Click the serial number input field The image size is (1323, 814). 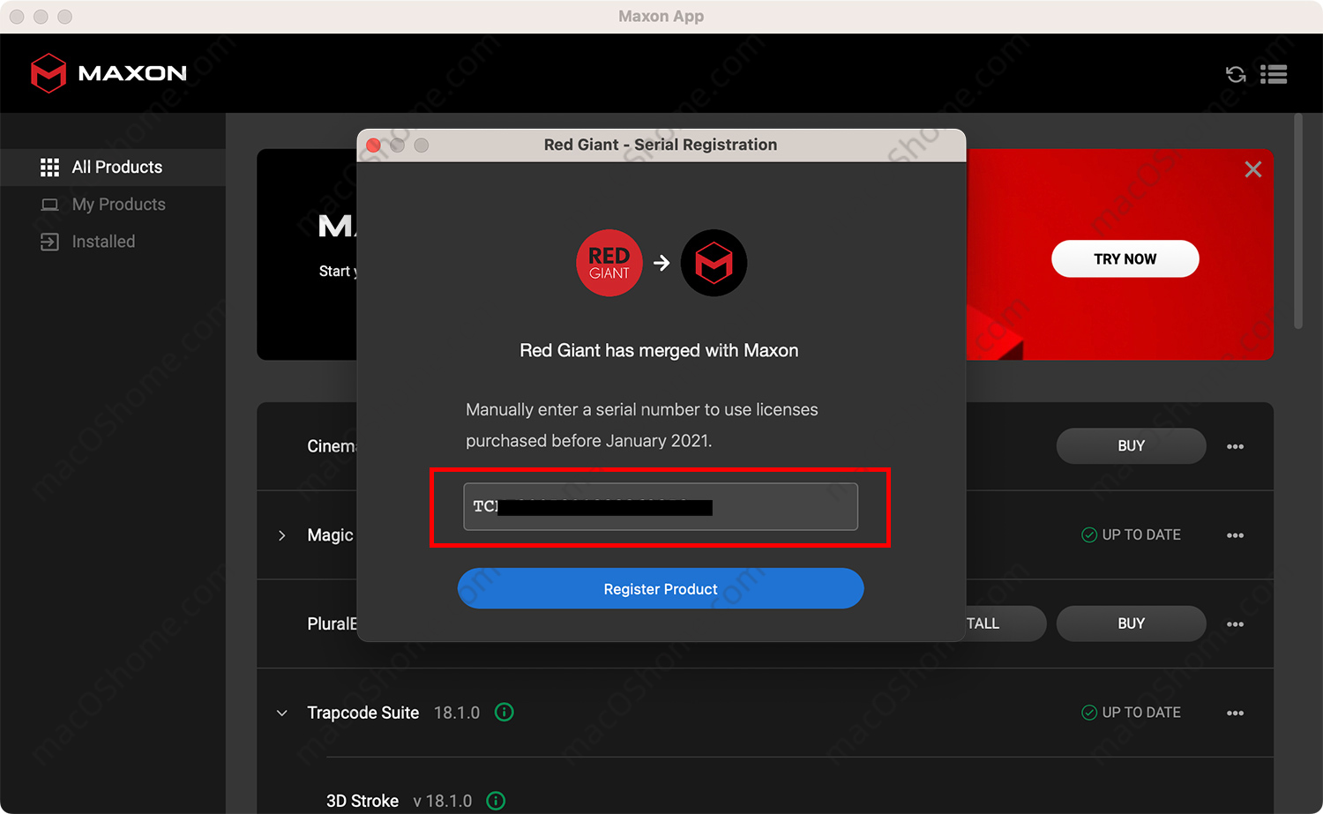(x=660, y=506)
